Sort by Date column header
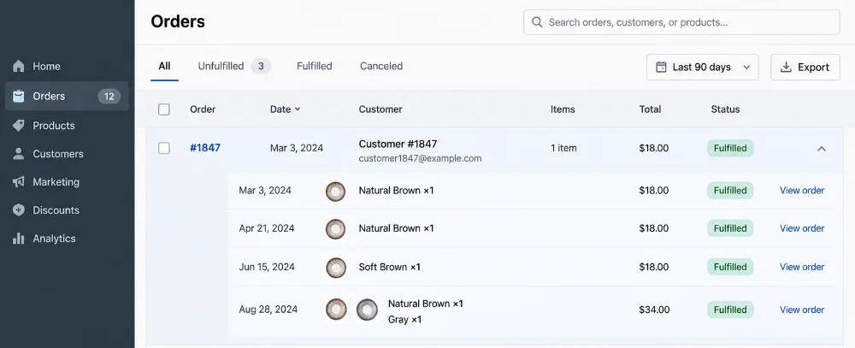The image size is (855, 348). click(x=286, y=109)
